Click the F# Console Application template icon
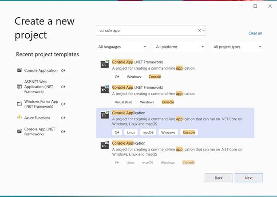Screen dimensions: 277x197 (105, 145)
